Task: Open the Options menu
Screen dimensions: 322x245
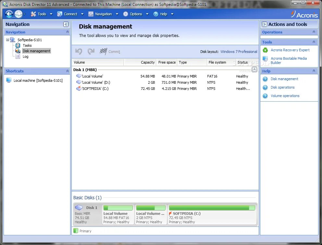Action: point(136,14)
